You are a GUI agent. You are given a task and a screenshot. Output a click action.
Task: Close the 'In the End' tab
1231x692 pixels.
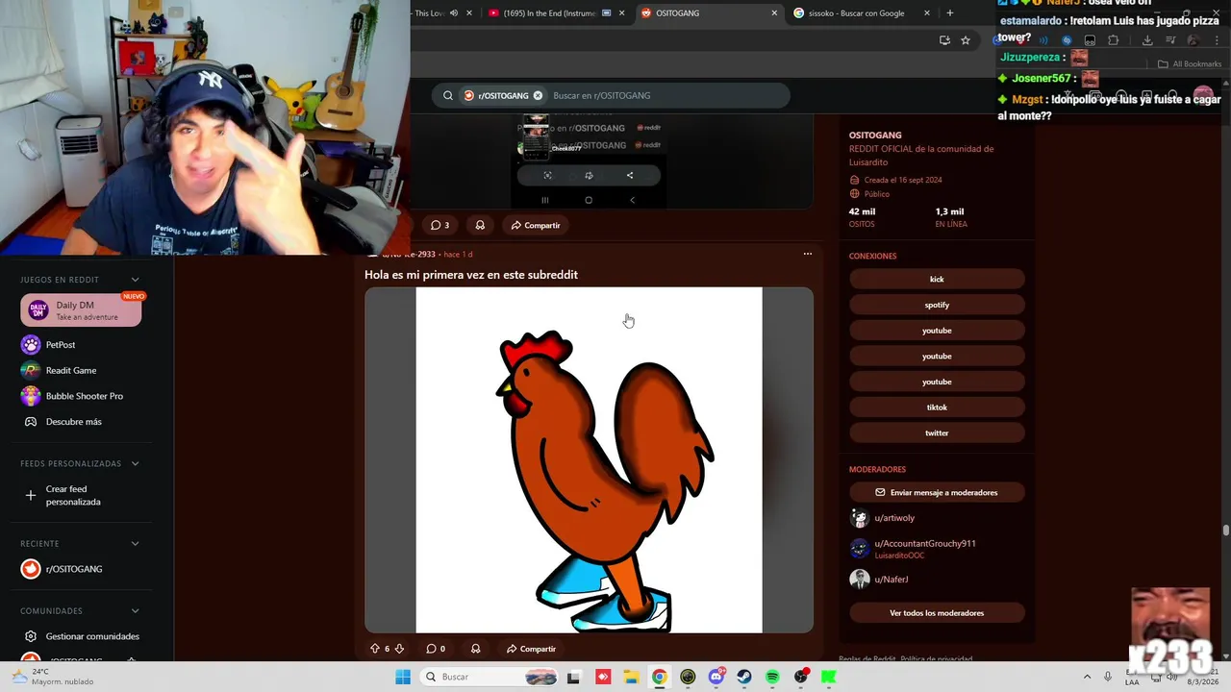pyautogui.click(x=622, y=12)
